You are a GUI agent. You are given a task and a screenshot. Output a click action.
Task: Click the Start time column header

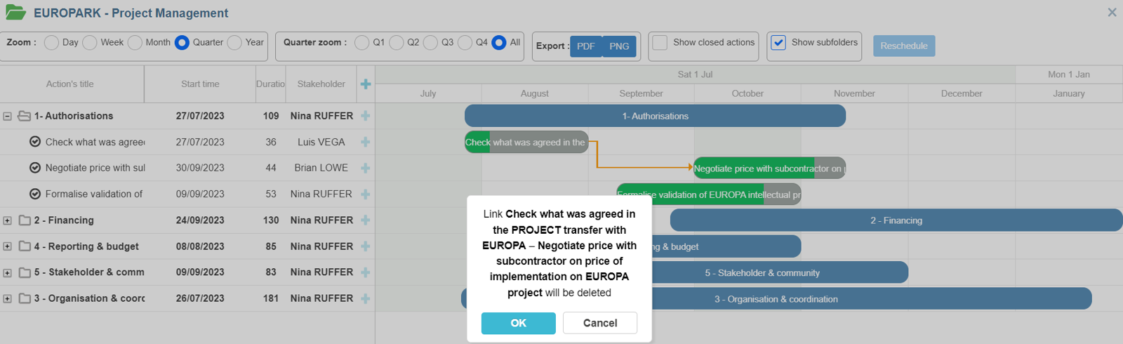[200, 84]
